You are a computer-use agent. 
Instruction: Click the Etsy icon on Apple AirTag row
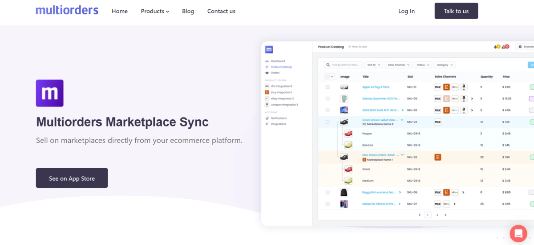446,87
